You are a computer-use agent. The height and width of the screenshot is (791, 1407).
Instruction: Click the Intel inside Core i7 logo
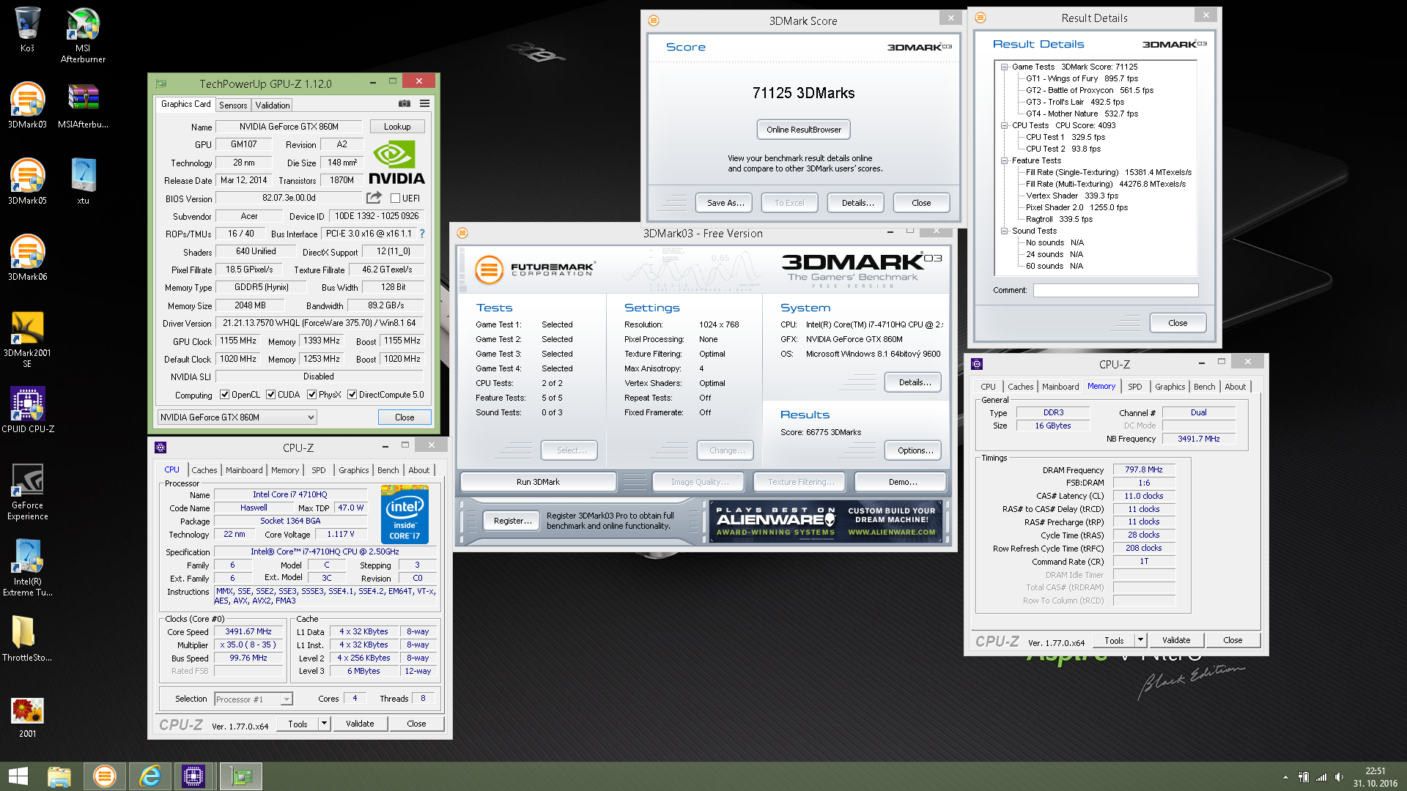point(405,515)
